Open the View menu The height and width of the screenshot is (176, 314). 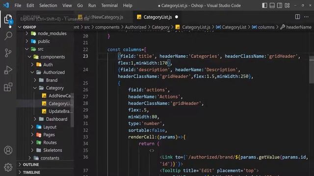tap(67, 5)
